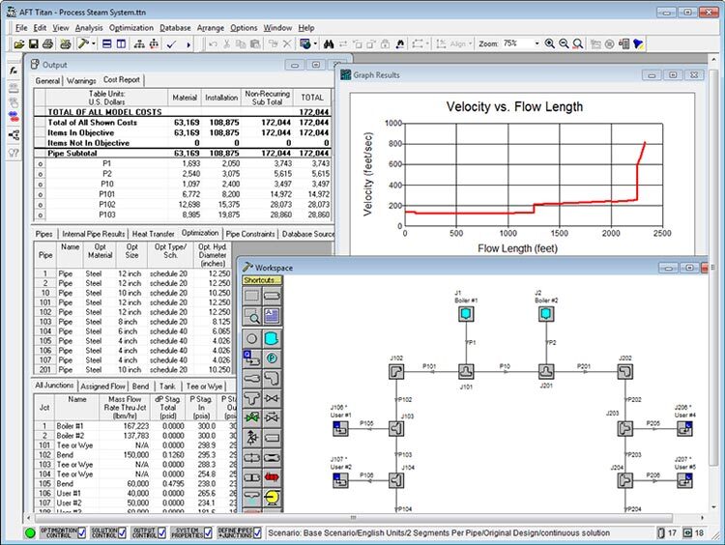Open the Optimization menu

[130, 28]
